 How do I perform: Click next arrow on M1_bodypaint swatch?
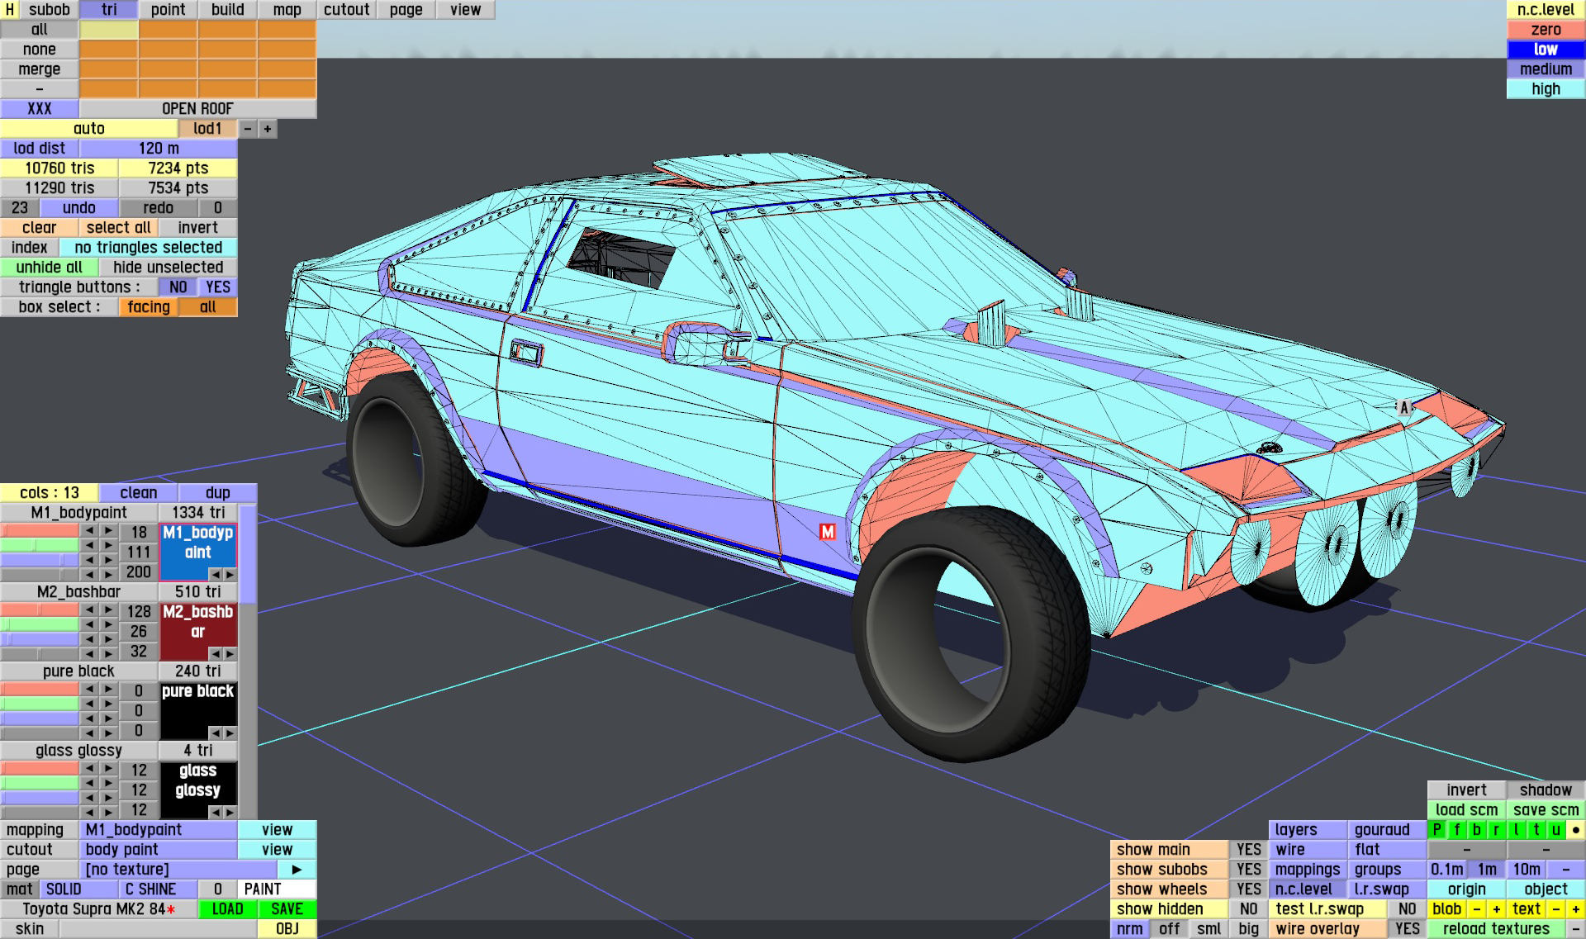(x=230, y=574)
